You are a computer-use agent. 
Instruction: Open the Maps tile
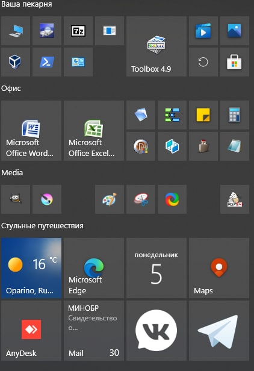pyautogui.click(x=219, y=268)
